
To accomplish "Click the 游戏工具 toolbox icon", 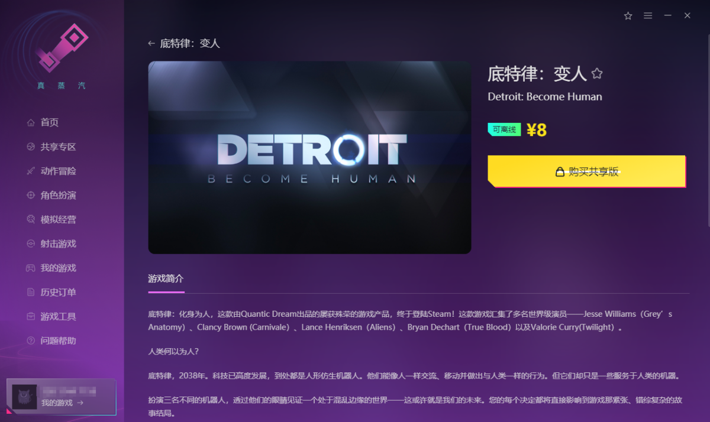I will click(x=31, y=317).
